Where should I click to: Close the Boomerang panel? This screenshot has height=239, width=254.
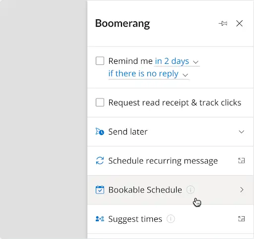(239, 23)
